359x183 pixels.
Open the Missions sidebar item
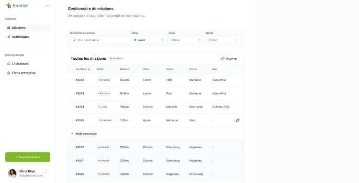tap(27, 28)
